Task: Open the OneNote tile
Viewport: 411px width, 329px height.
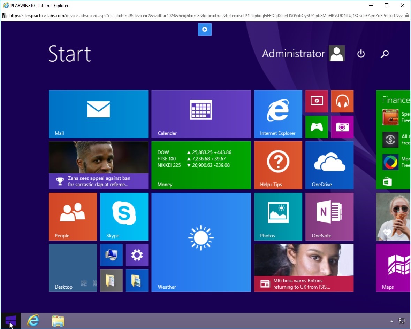Action: point(329,217)
